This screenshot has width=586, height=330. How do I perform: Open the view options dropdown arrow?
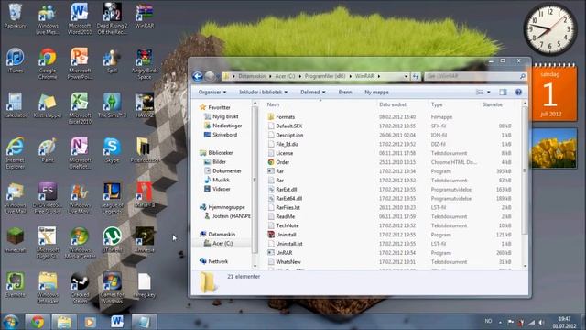[x=488, y=92]
